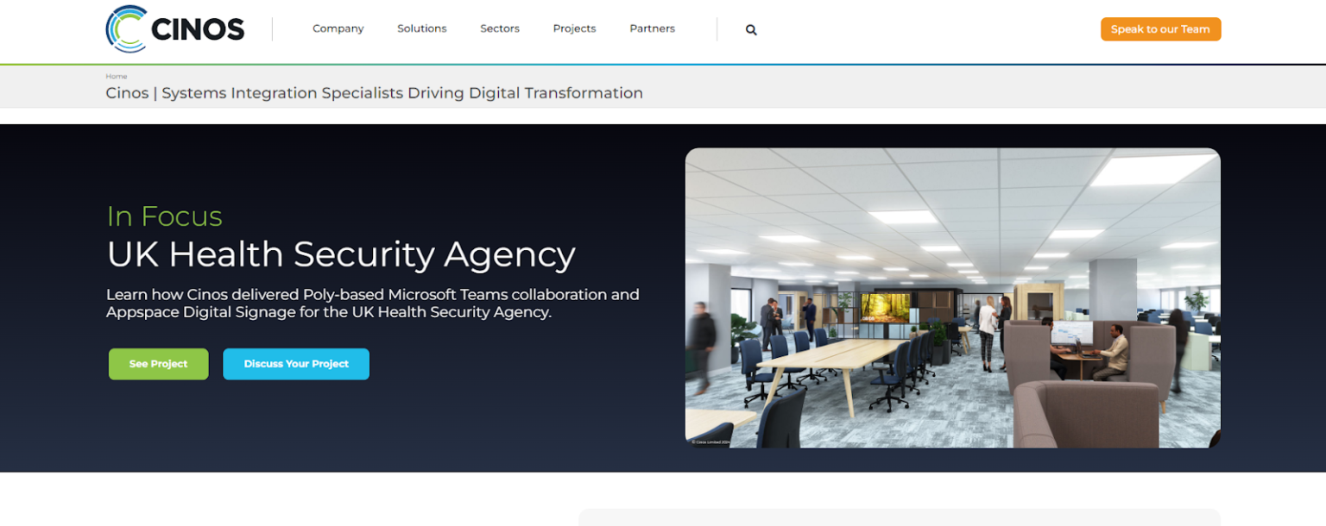Click the Home breadcrumb link
This screenshot has height=526, width=1326.
coord(117,77)
